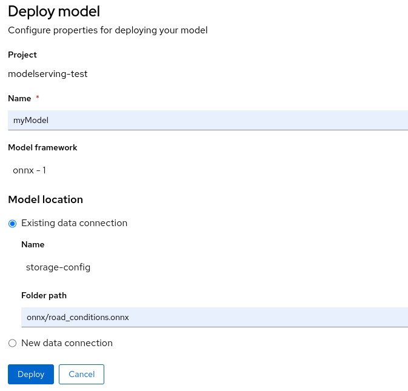The height and width of the screenshot is (391, 408).
Task: Click the Model location section heading
Action: click(45, 199)
